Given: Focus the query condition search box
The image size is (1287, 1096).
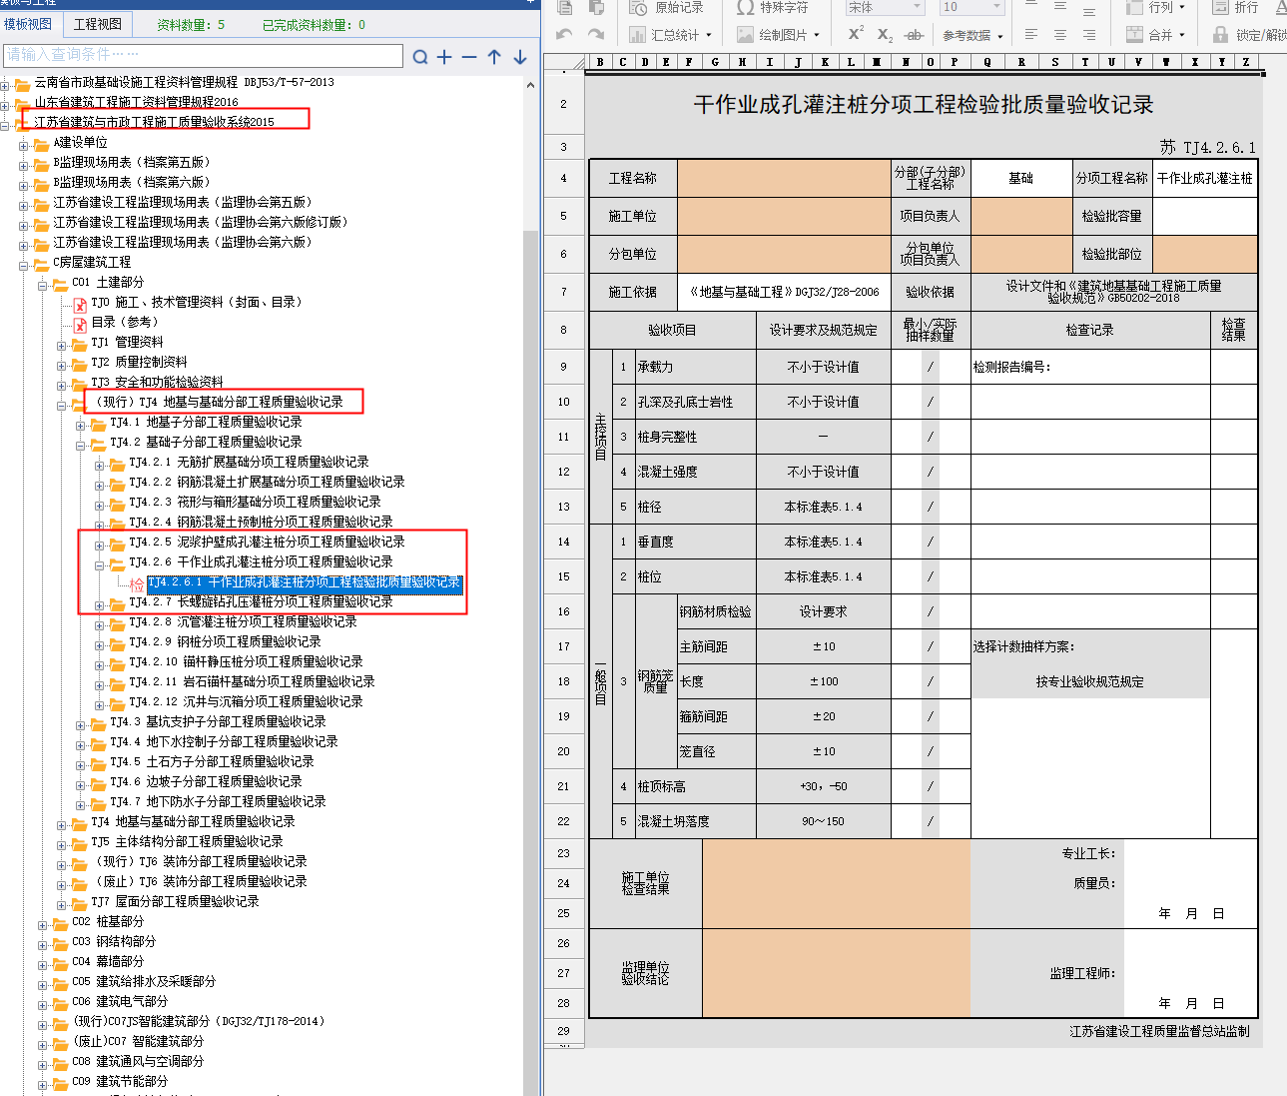Looking at the screenshot, I should click(203, 56).
